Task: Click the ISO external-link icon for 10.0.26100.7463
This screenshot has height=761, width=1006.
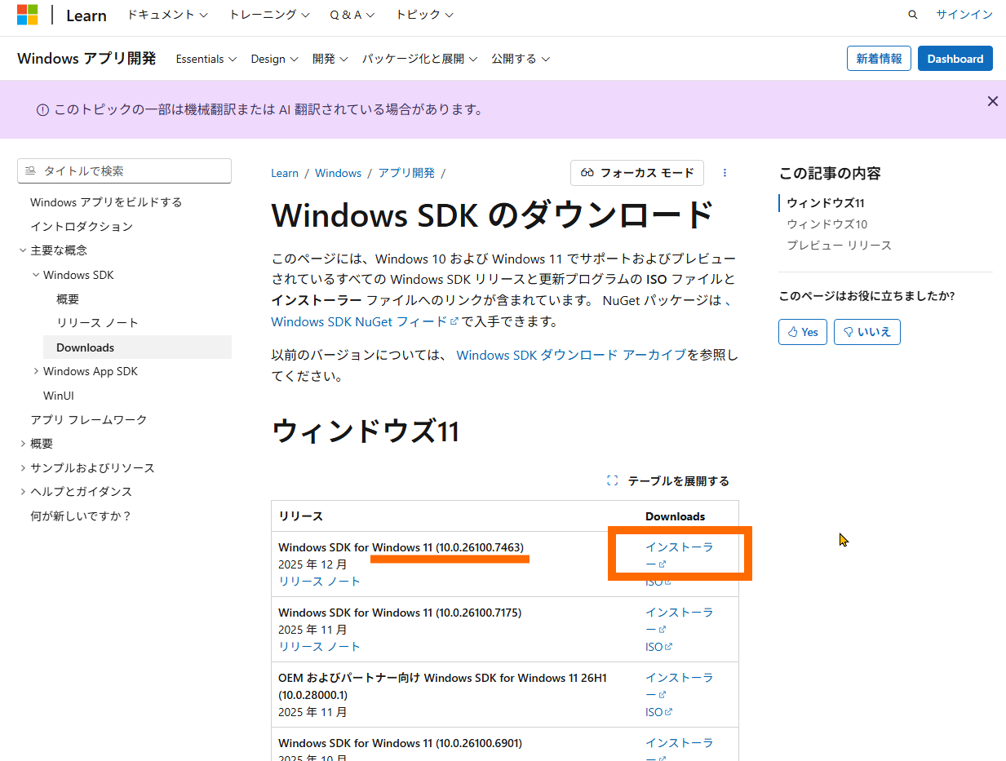Action: point(669,581)
